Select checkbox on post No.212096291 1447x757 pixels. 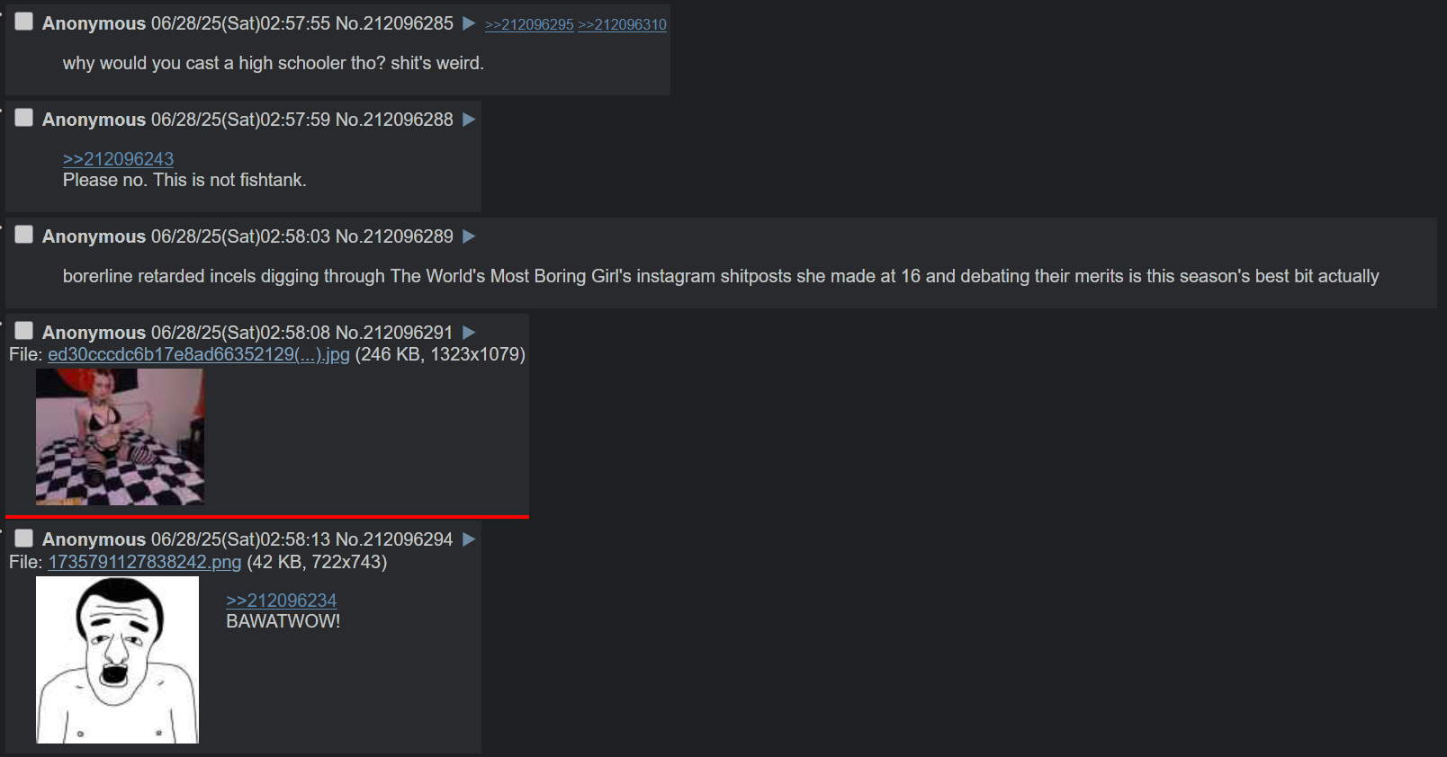tap(24, 331)
